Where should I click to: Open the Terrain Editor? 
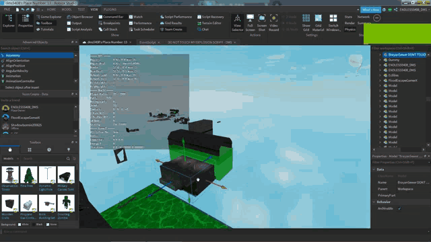click(209, 23)
